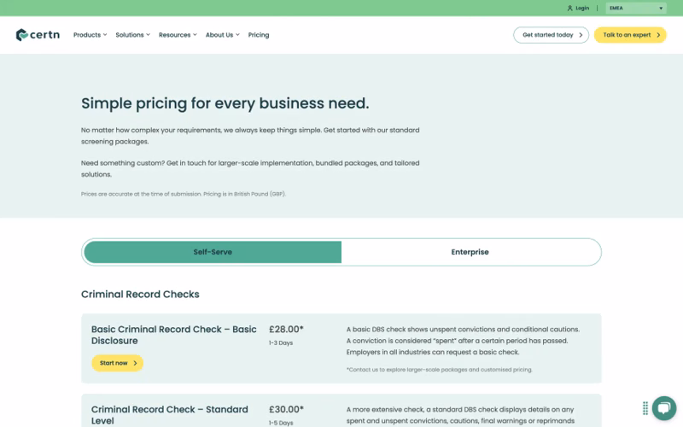Image resolution: width=683 pixels, height=427 pixels.
Task: Click the £30.00* price
Action: pyautogui.click(x=286, y=410)
